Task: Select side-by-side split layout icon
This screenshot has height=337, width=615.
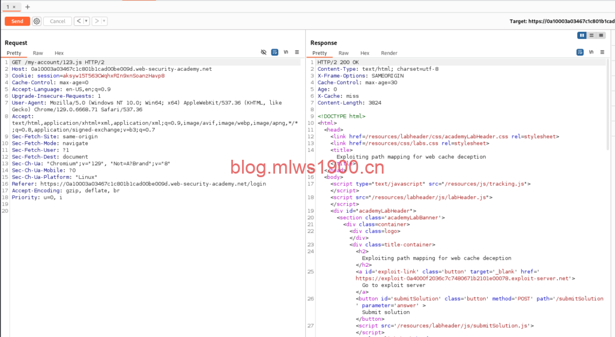Action: click(582, 35)
